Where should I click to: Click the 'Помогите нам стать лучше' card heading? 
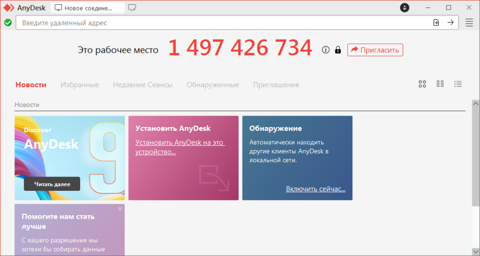click(58, 222)
